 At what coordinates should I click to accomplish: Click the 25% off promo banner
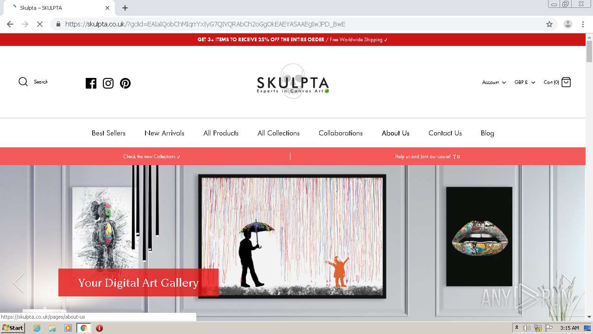point(293,39)
